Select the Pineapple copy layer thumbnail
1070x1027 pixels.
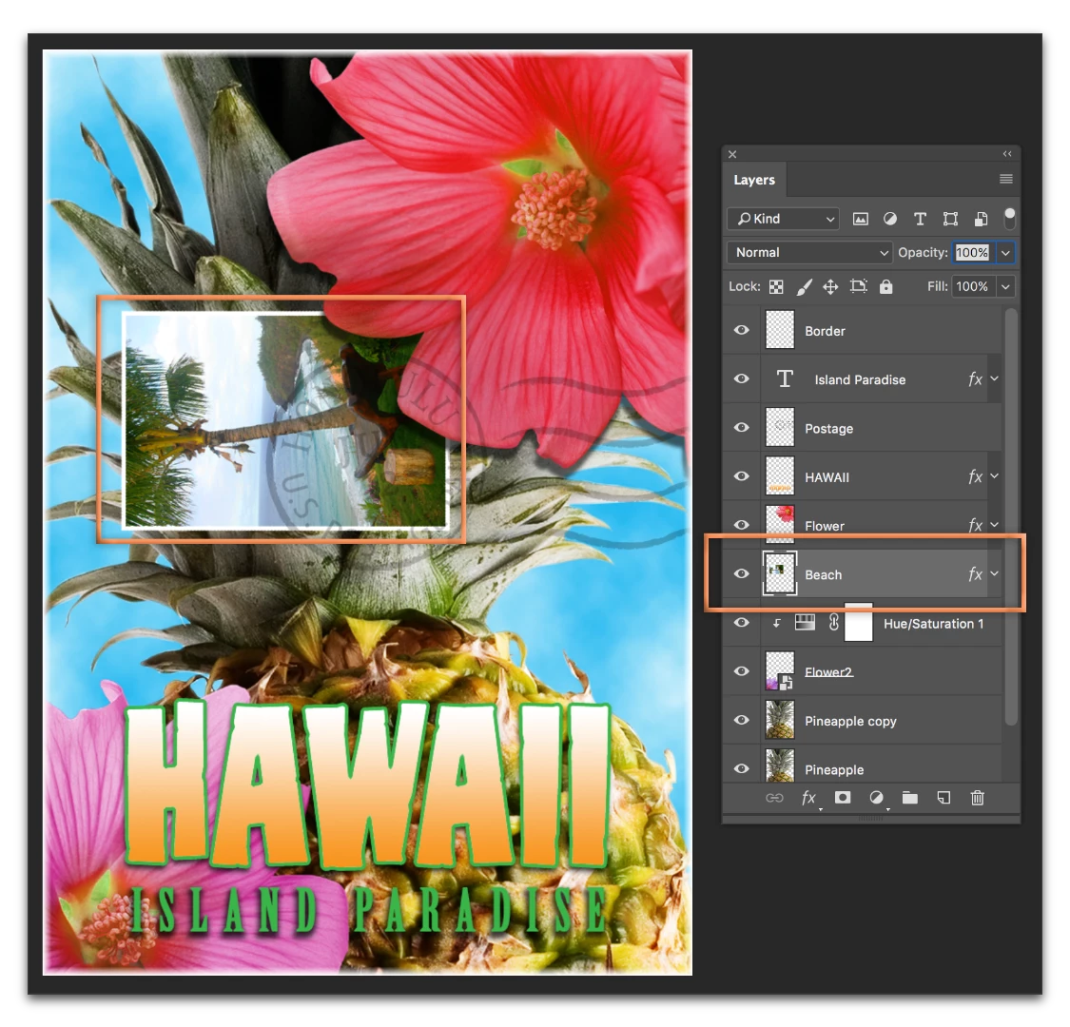coord(780,720)
